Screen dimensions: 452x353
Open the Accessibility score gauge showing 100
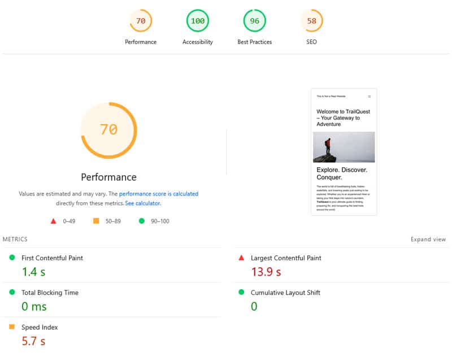(197, 21)
